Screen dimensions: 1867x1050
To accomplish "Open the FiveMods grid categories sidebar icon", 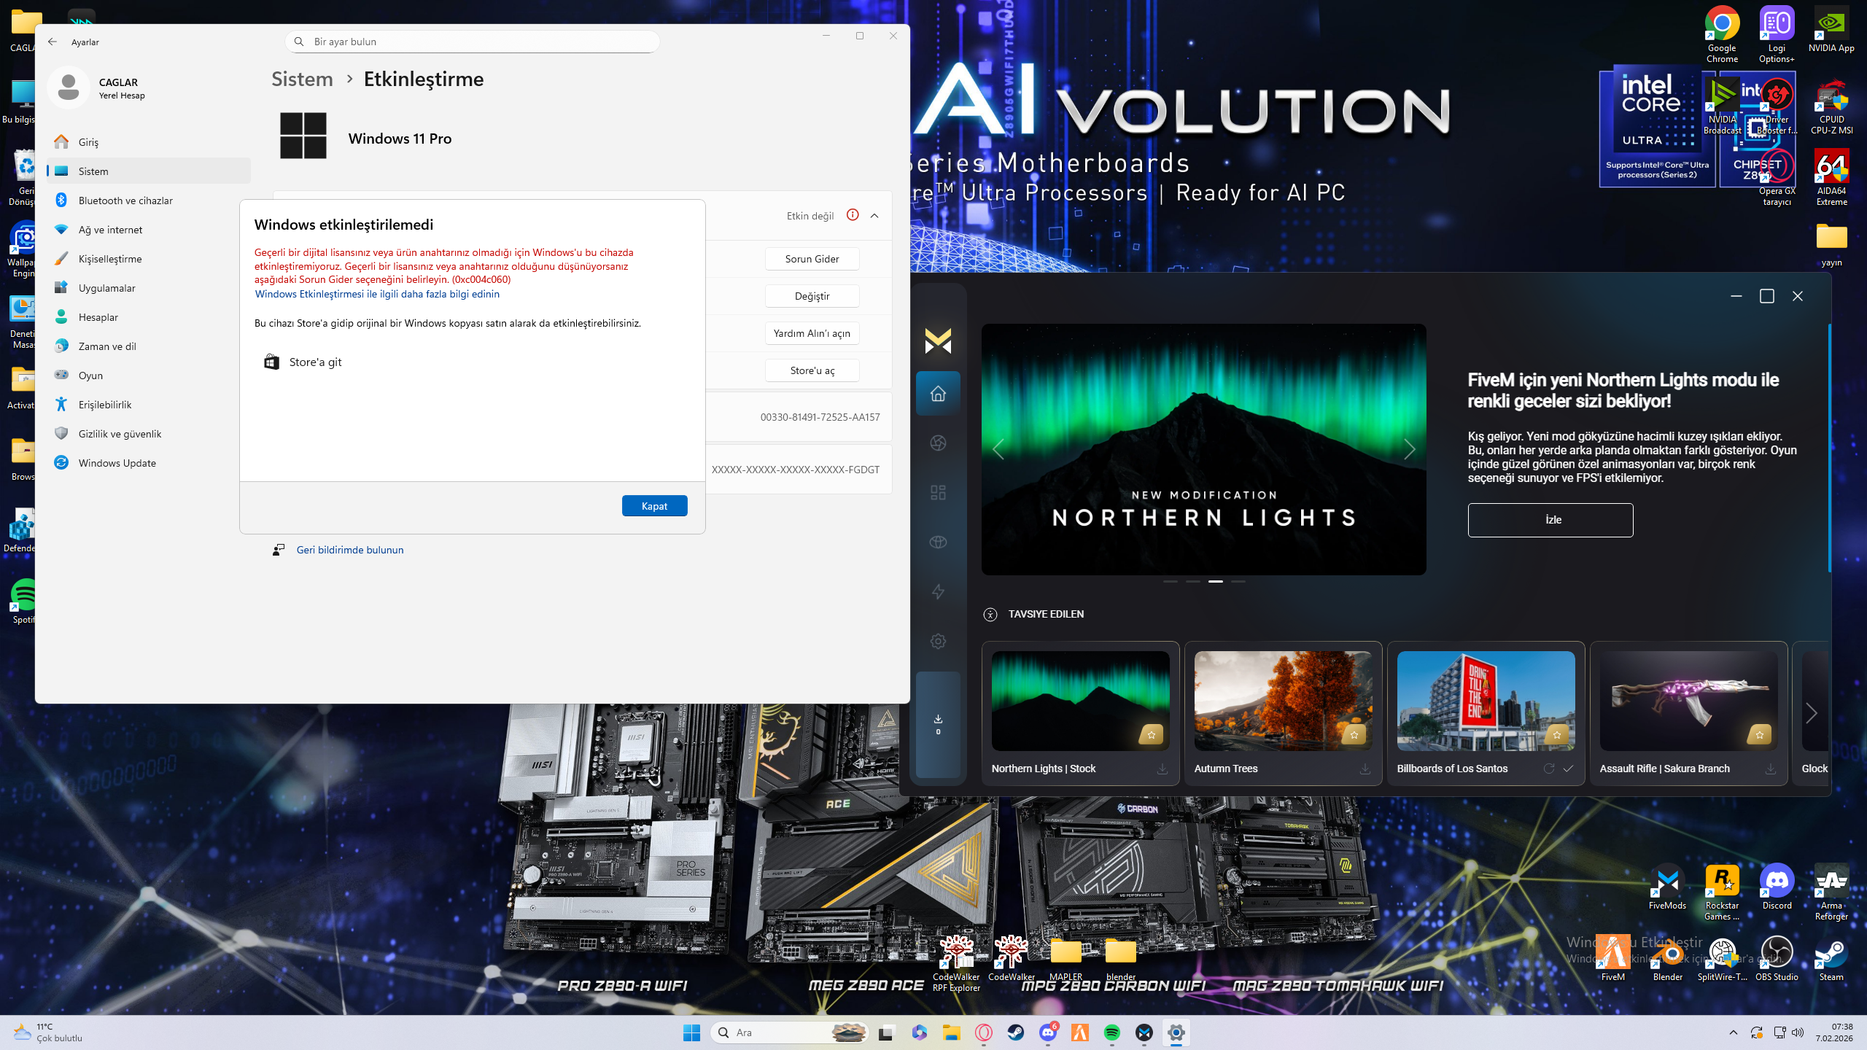I will pyautogui.click(x=938, y=493).
